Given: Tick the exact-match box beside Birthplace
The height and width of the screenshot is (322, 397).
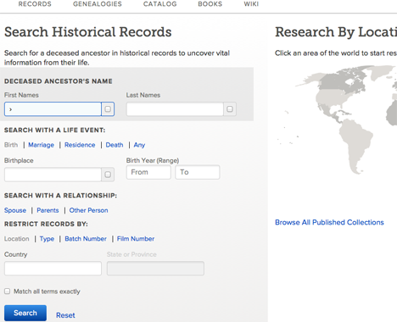Looking at the screenshot, I should (x=108, y=175).
